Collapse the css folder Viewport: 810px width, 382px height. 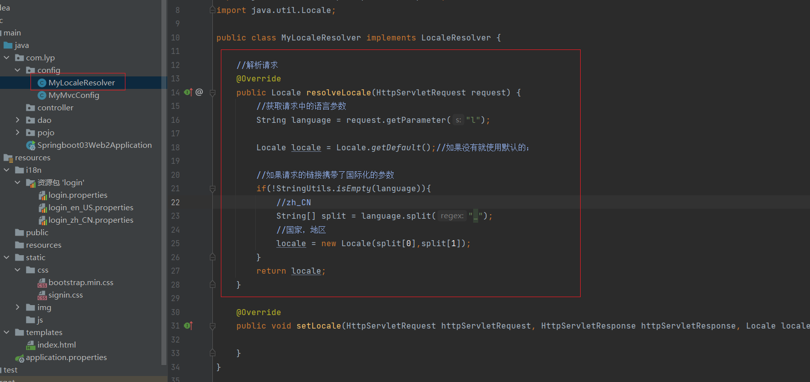click(17, 270)
